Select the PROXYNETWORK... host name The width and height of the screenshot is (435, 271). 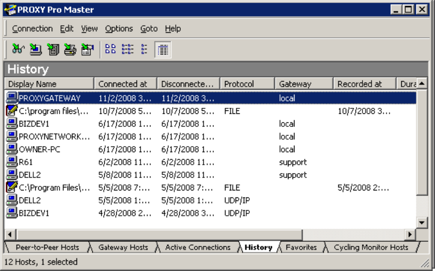pos(54,137)
